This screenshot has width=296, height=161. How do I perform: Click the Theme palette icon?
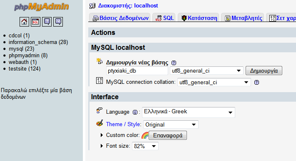[99, 123]
